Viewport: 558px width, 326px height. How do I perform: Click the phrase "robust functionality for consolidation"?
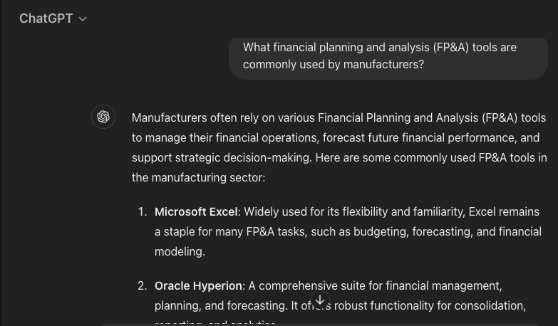(429, 305)
